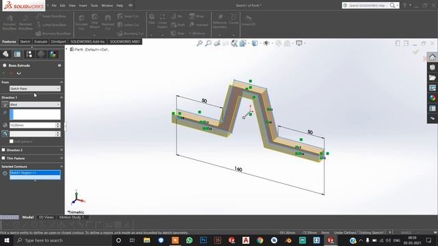
Task: Open the SOLIDWORKS Add-Ins tab
Action: (88, 42)
